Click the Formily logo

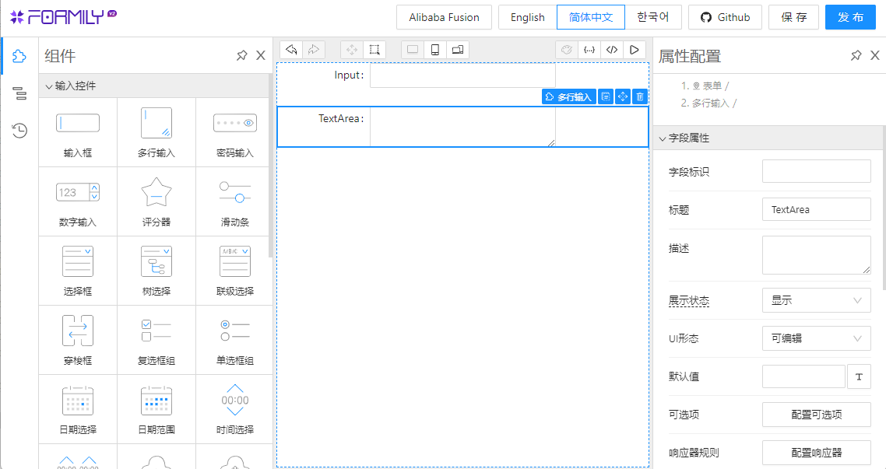click(x=63, y=17)
